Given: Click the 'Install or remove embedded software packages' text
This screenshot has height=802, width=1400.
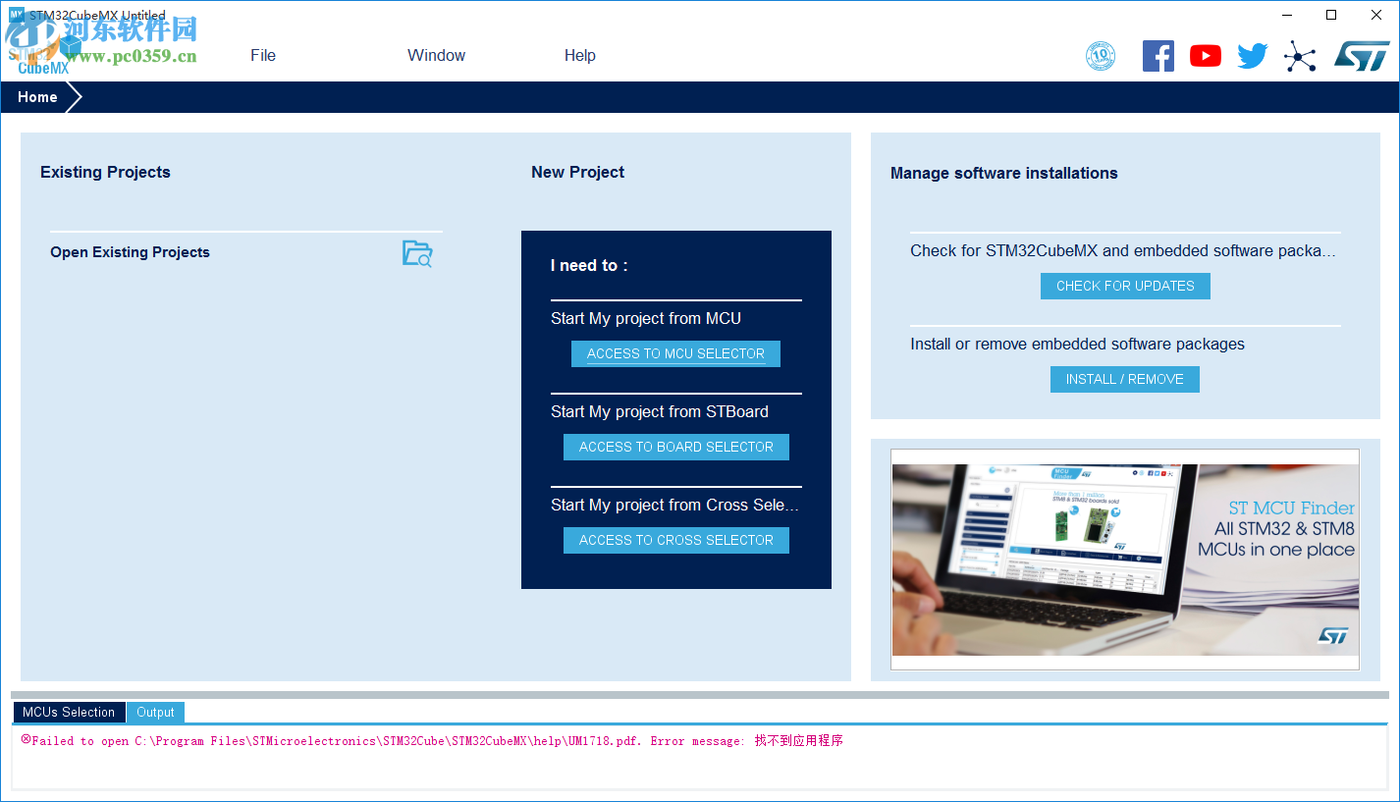Looking at the screenshot, I should 1078,345.
